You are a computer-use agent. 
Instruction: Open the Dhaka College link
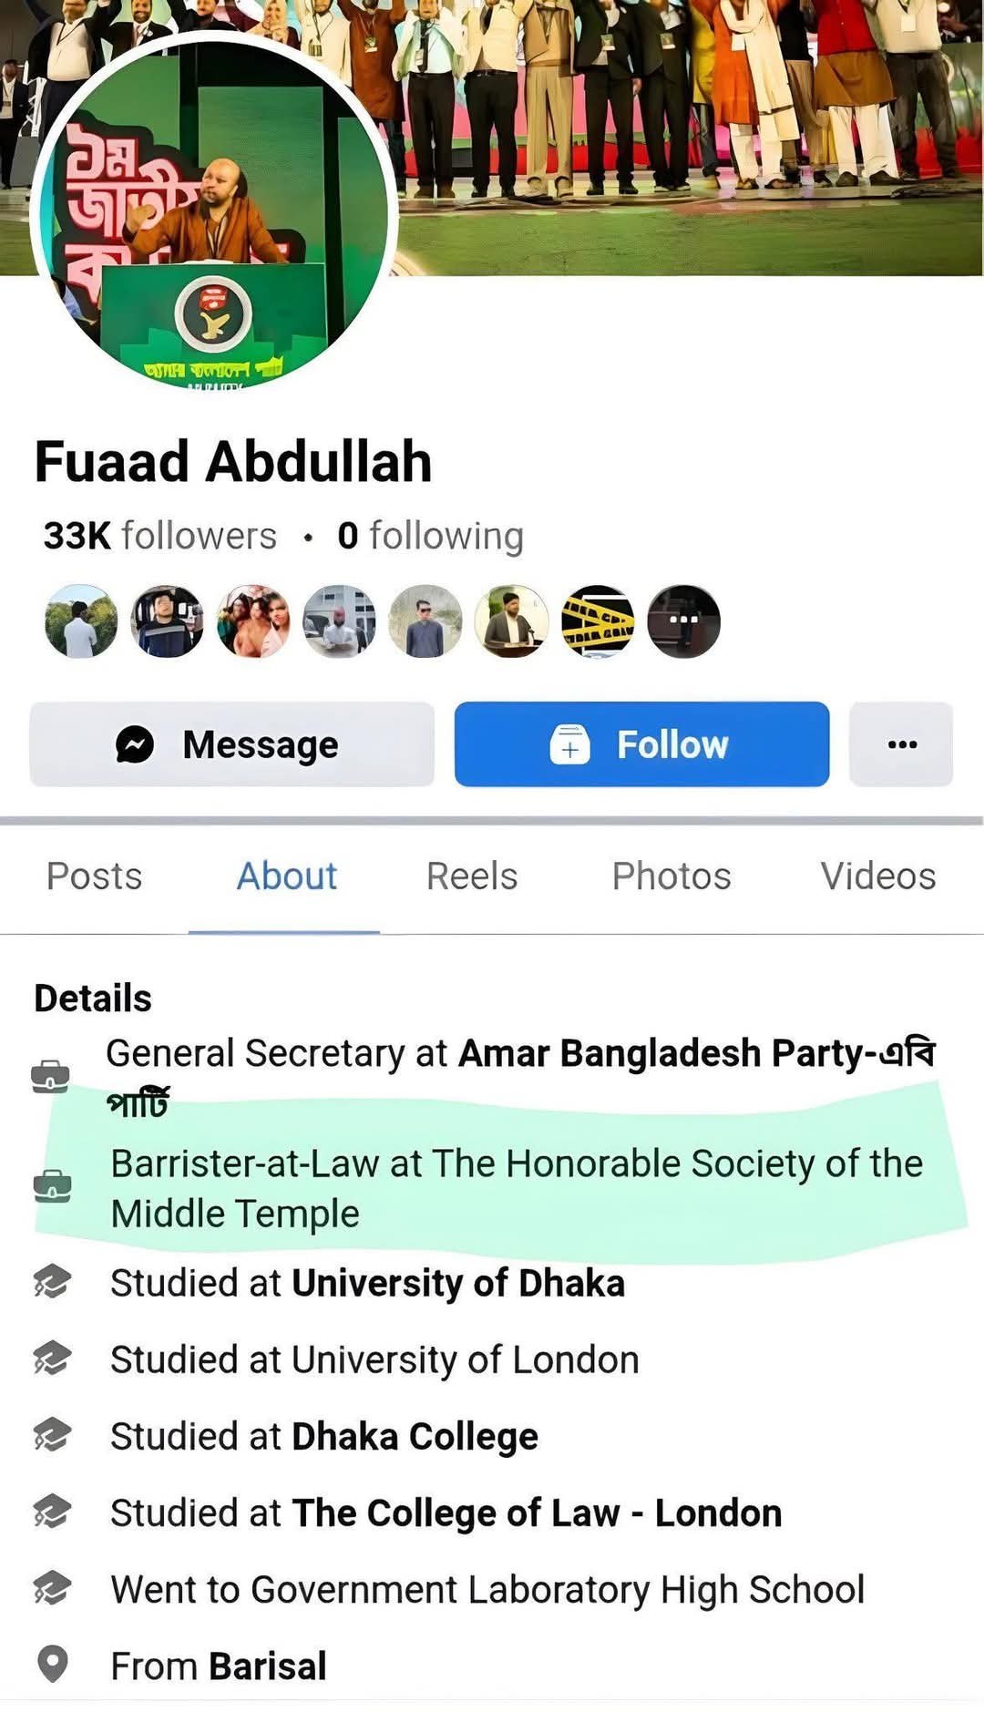tap(415, 1436)
